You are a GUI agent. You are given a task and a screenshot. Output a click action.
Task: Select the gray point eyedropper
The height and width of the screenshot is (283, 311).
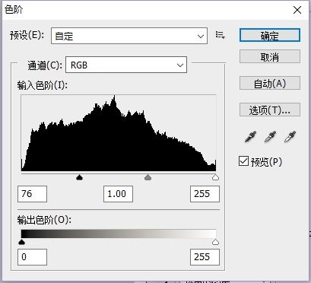(x=270, y=137)
